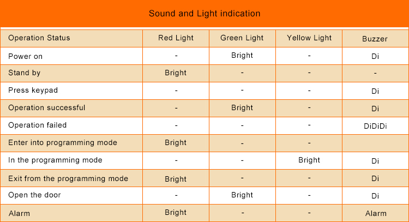Select the 'Alarm' label in Operation Status column
Screen dimensions: 409x222
pyautogui.click(x=19, y=213)
